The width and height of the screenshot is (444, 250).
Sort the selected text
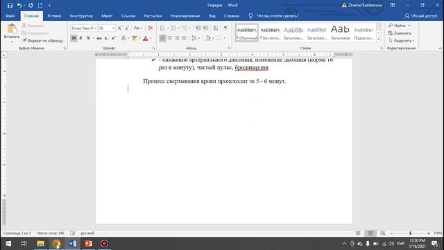[216, 28]
